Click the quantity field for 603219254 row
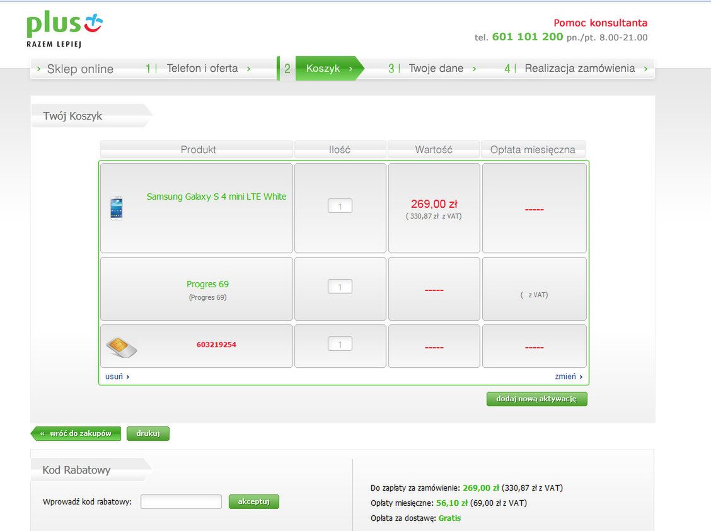This screenshot has width=711, height=531. pyautogui.click(x=340, y=345)
